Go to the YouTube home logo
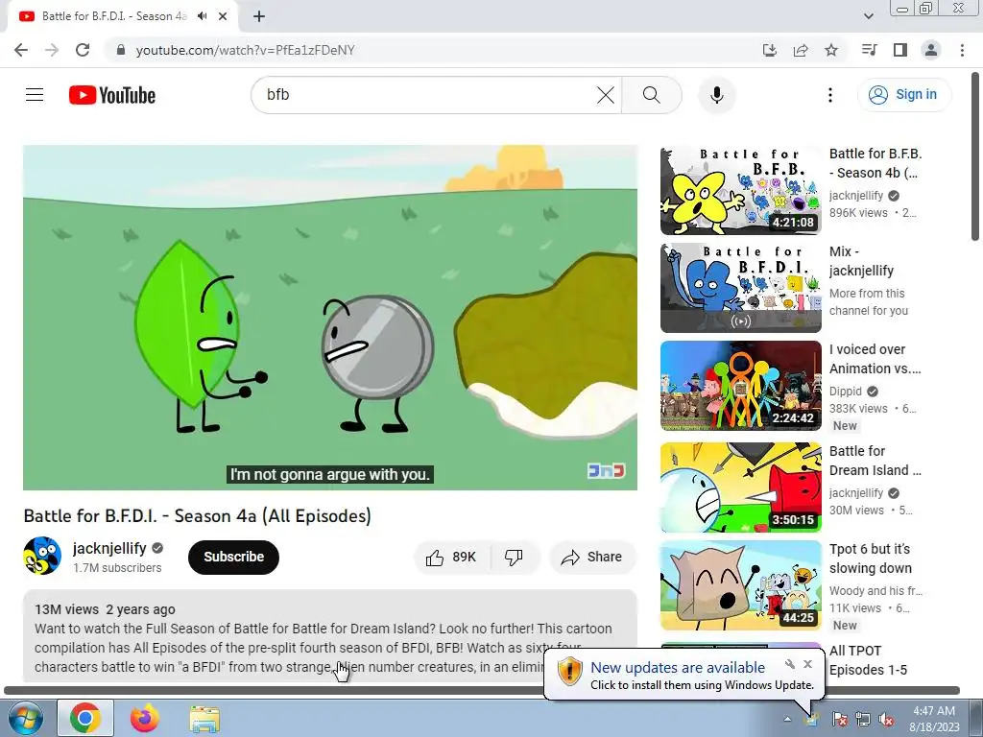Screen dimensions: 983x737 (x=112, y=95)
